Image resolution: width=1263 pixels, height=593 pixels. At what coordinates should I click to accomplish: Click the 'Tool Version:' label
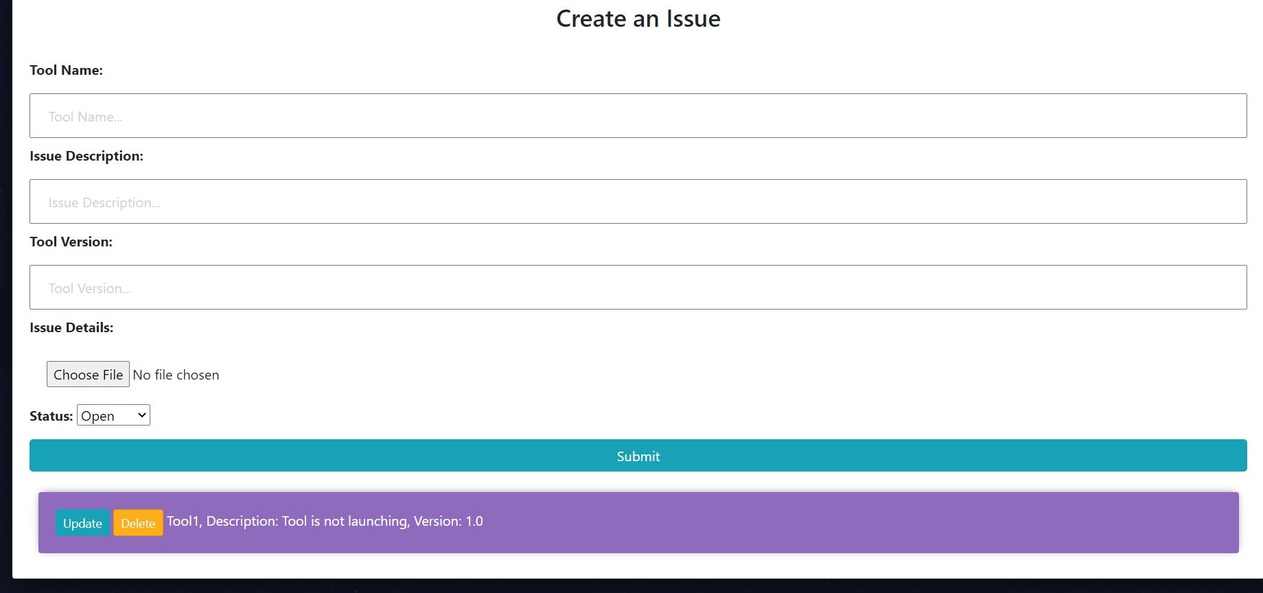(x=71, y=242)
